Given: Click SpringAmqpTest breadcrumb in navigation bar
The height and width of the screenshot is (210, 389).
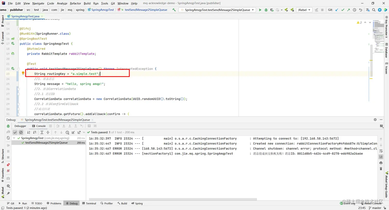Looking at the screenshot, I should pos(101,10).
